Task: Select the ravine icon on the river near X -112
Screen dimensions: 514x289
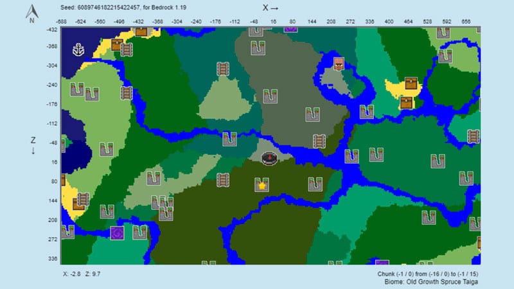Action: pos(229,139)
